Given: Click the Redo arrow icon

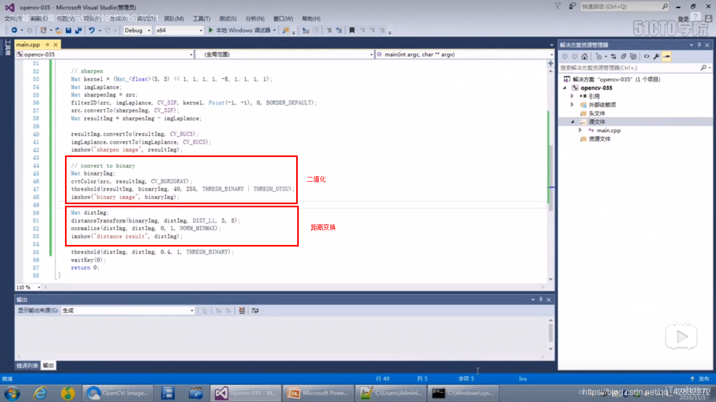Looking at the screenshot, I should 107,30.
